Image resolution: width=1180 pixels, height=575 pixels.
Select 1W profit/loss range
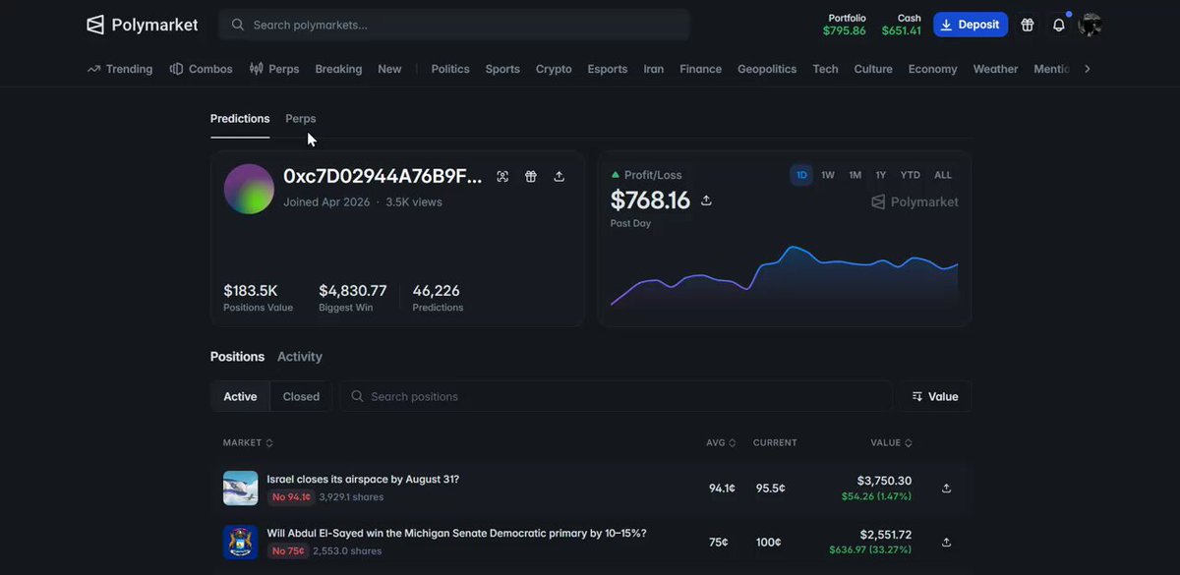pyautogui.click(x=828, y=175)
